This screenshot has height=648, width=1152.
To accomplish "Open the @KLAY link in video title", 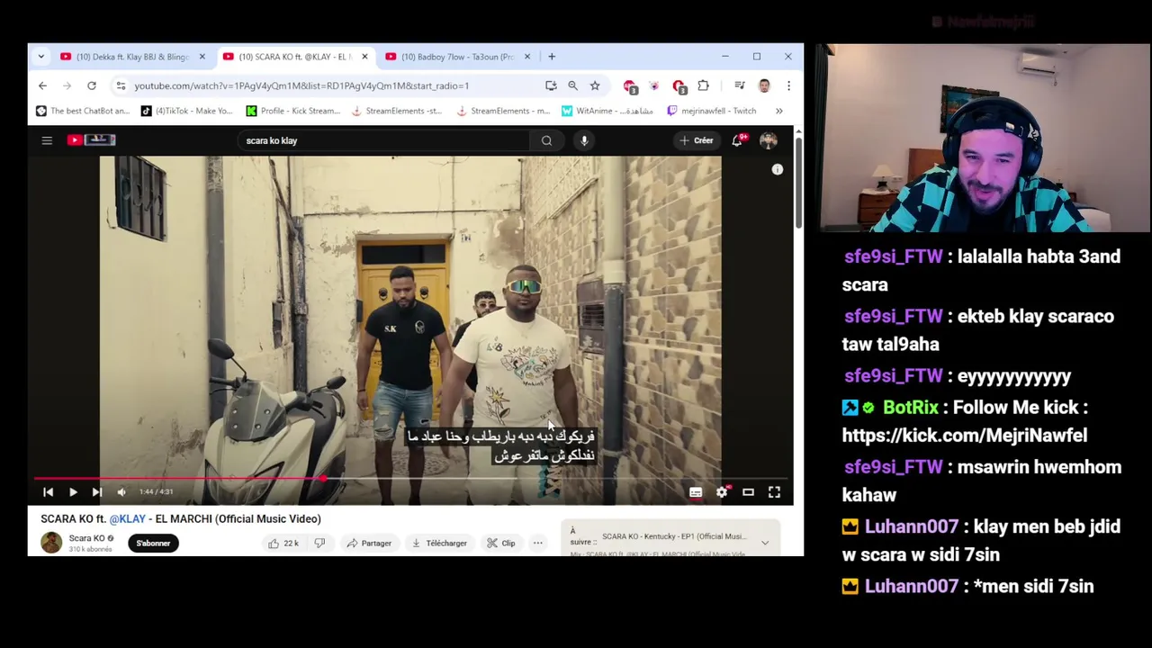I will [127, 518].
